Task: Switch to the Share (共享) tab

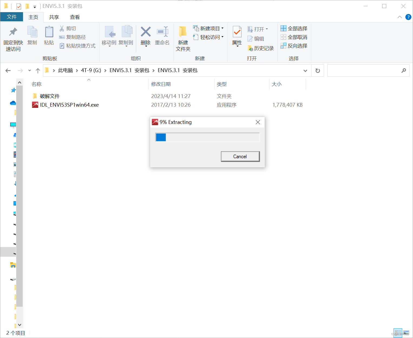Action: [x=54, y=17]
